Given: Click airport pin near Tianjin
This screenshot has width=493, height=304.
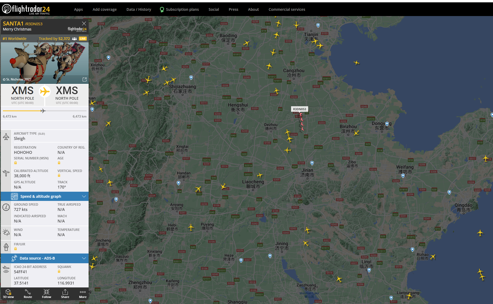Looking at the screenshot, I should 318,25.
